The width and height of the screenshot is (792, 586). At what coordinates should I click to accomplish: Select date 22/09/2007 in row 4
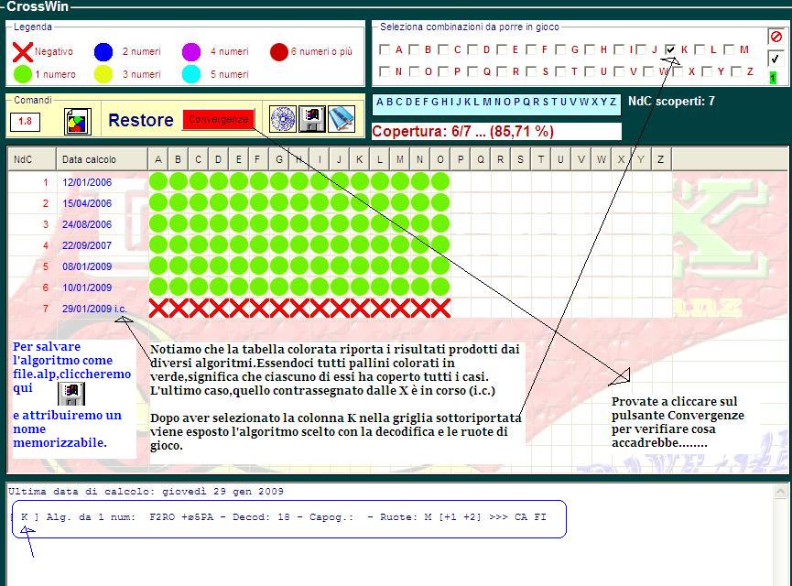pos(87,245)
